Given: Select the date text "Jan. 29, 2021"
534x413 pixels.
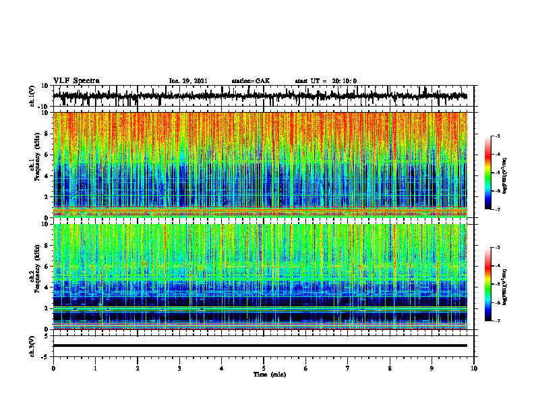Looking at the screenshot, I should pos(188,81).
